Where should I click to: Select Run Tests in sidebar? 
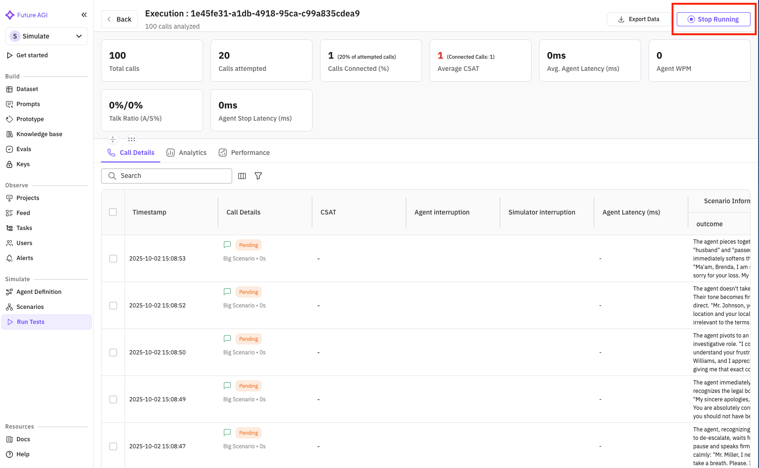[x=47, y=322]
